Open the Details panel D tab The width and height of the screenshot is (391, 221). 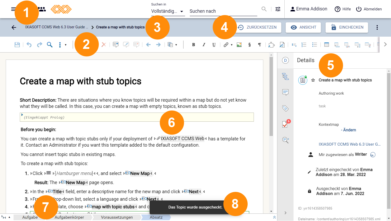click(285, 60)
